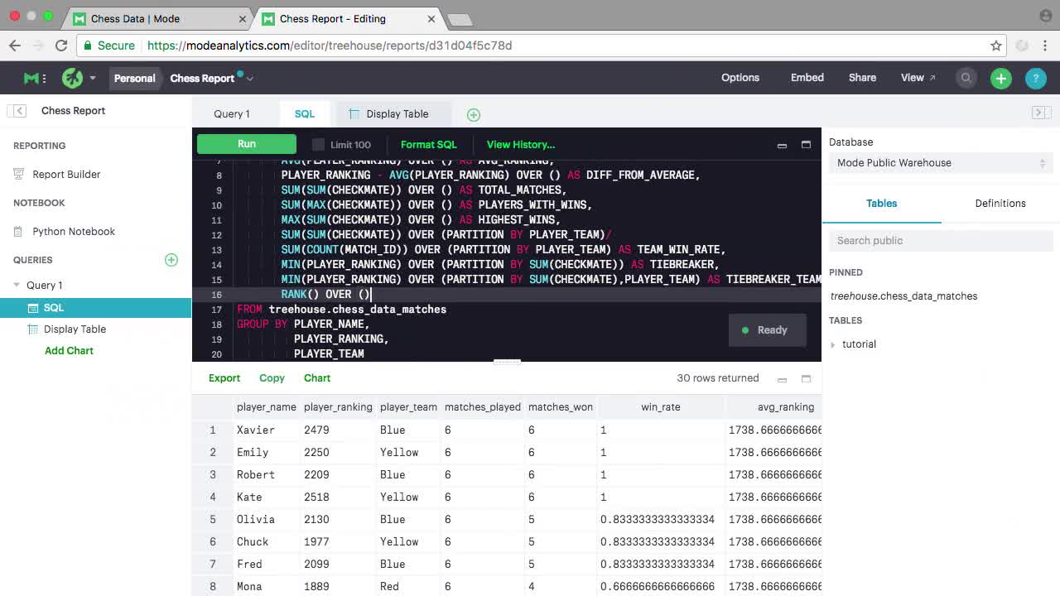Click the Ready status indicator
This screenshot has height=596, width=1060.
(x=767, y=330)
